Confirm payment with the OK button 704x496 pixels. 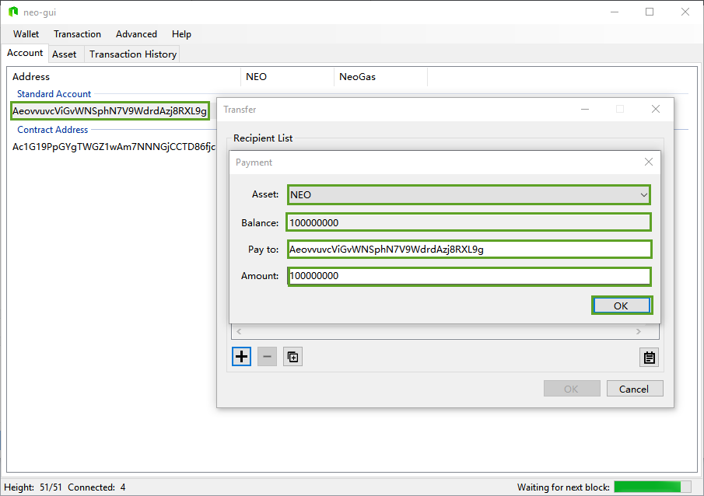(x=622, y=306)
